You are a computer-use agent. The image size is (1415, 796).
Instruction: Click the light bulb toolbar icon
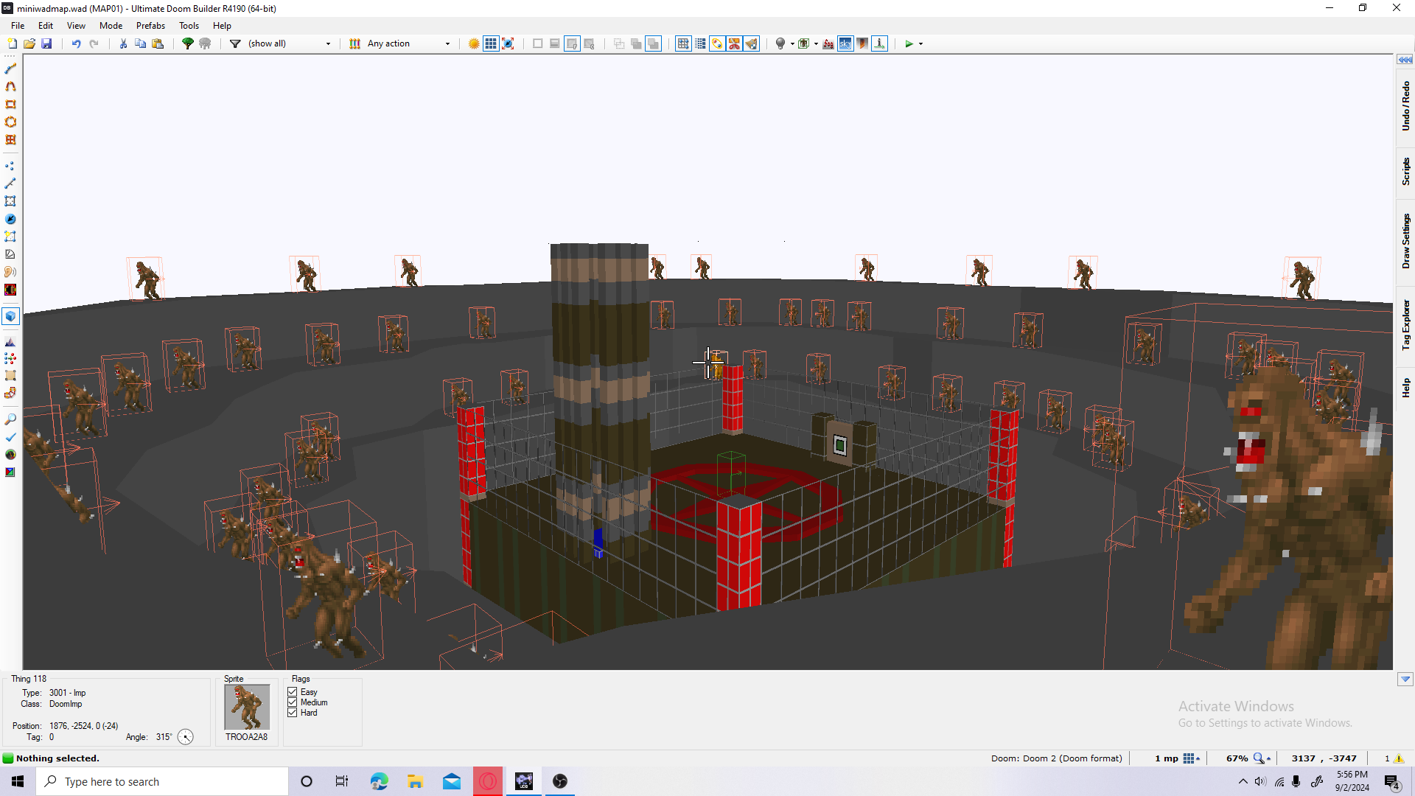pyautogui.click(x=780, y=43)
